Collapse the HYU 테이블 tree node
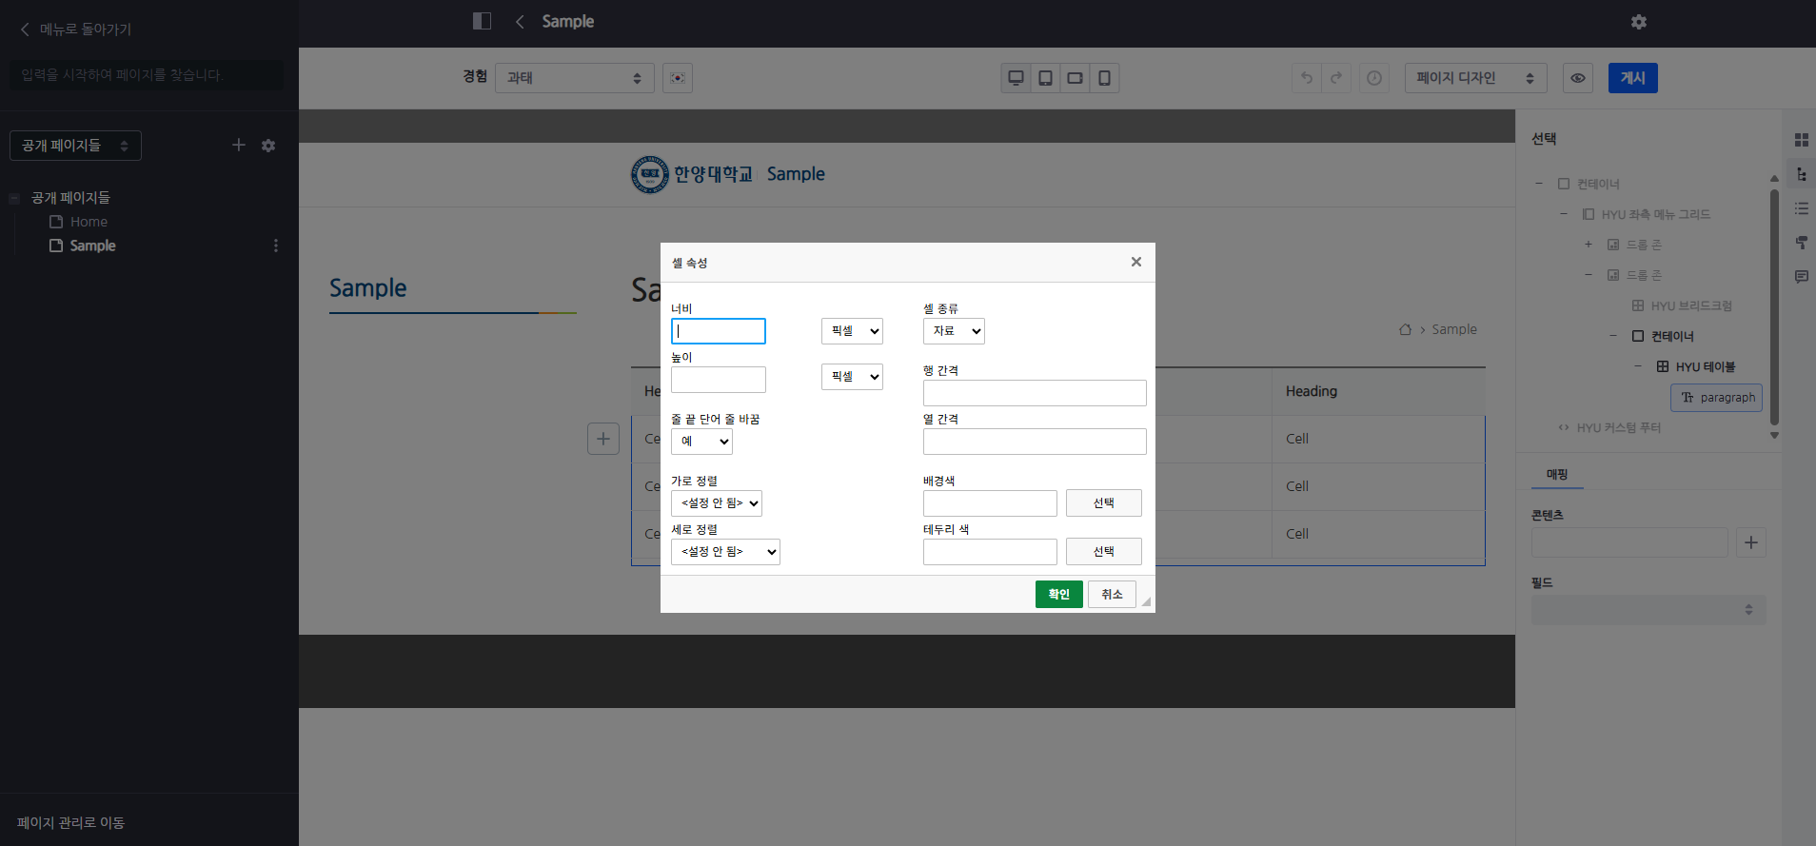1816x846 pixels. (x=1637, y=366)
